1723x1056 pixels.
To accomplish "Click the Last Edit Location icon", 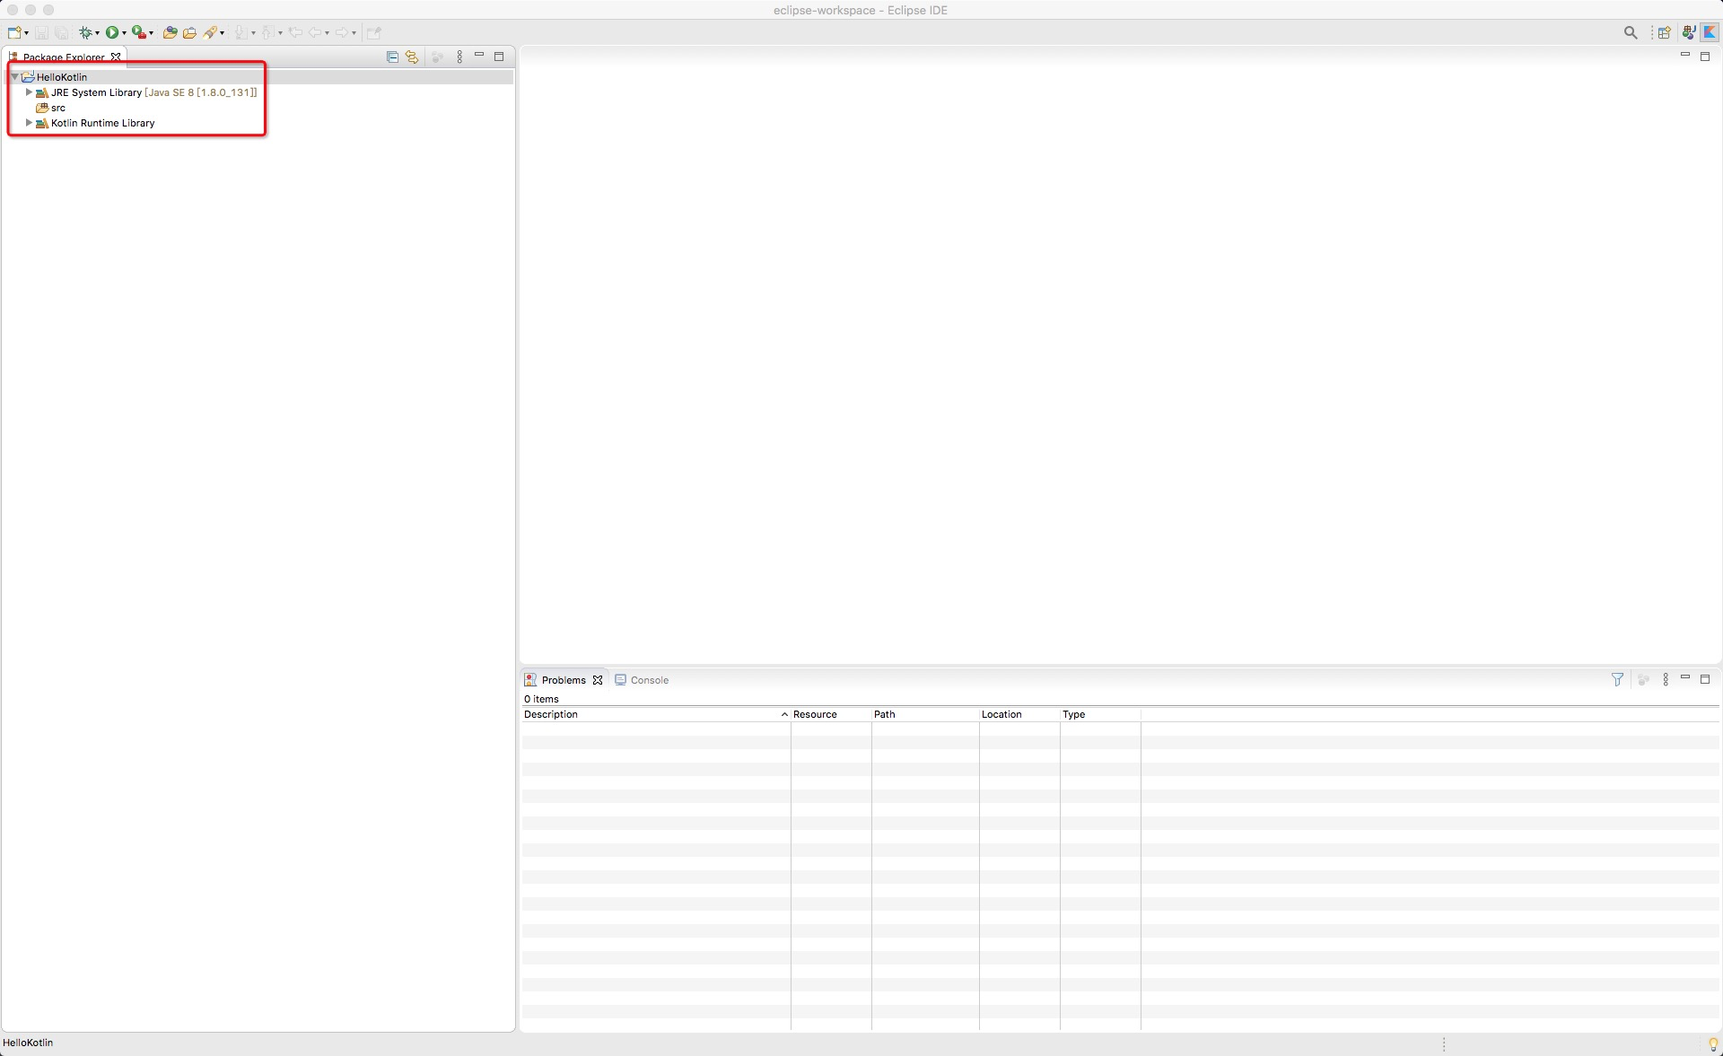I will (x=295, y=32).
